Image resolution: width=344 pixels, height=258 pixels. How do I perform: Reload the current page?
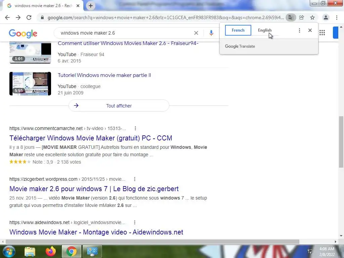pos(29,17)
